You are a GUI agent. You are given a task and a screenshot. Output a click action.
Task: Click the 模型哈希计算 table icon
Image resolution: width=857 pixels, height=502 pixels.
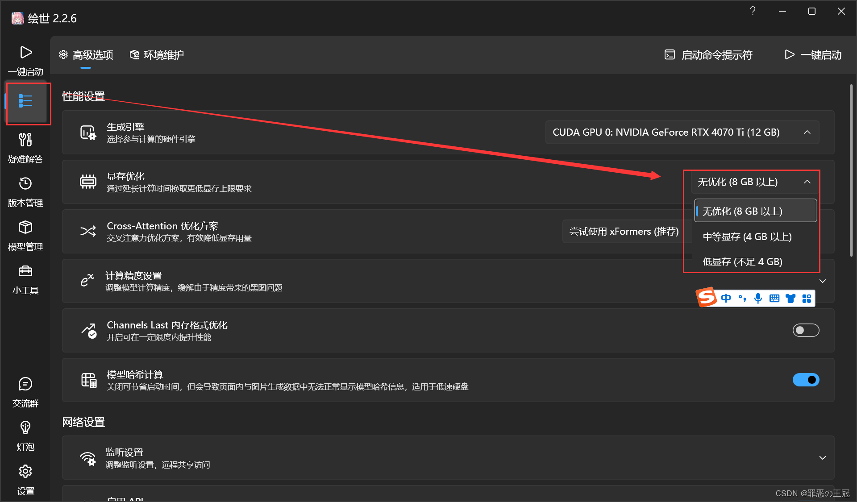(89, 380)
